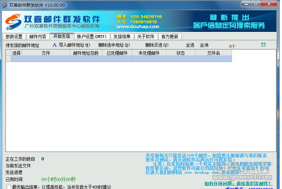Click 全选 to select all addresses

coord(190,45)
